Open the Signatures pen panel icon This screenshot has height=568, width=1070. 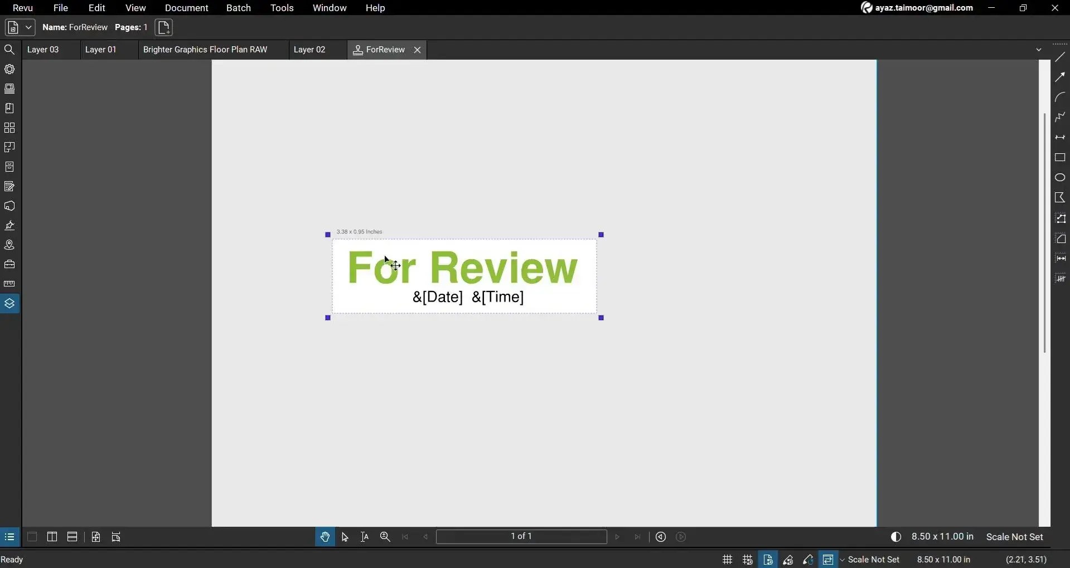tap(9, 225)
